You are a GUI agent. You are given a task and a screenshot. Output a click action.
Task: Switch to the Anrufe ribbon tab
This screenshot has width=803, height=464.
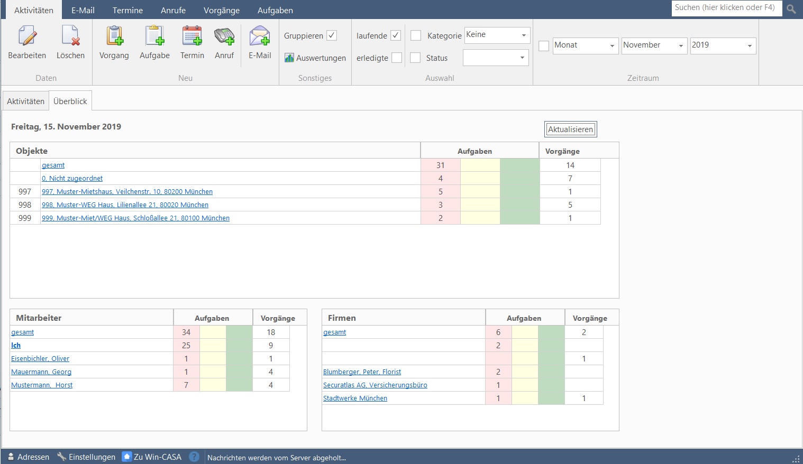173,10
